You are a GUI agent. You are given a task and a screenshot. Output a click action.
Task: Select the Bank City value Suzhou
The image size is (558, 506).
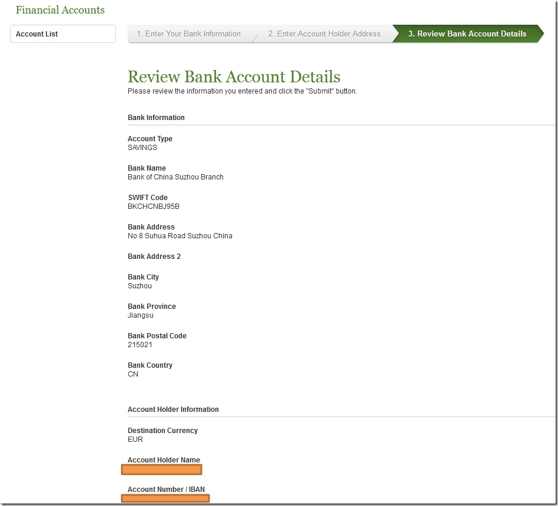click(x=139, y=286)
